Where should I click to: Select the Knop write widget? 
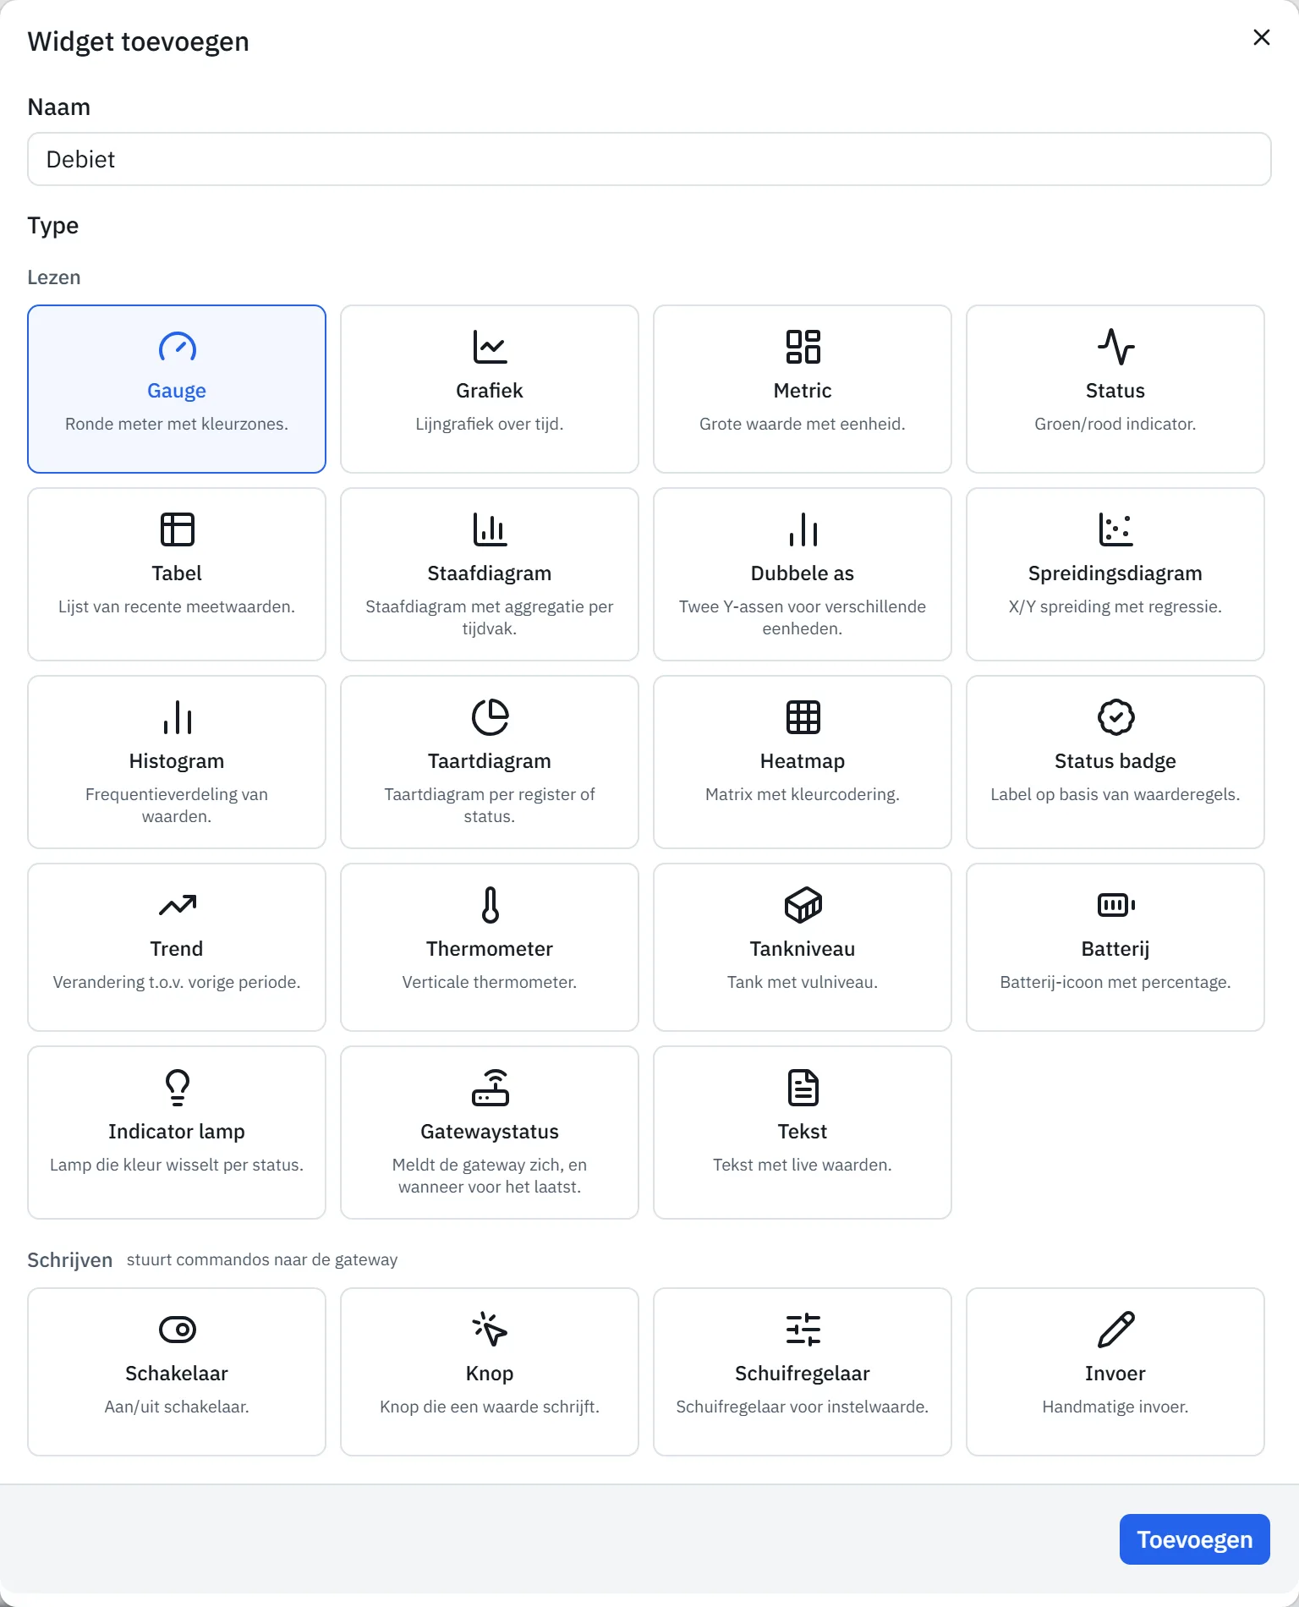coord(490,1372)
